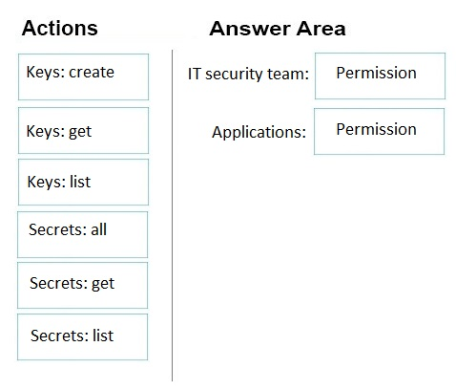Click the word 'create' in Keys: create tile

(92, 73)
